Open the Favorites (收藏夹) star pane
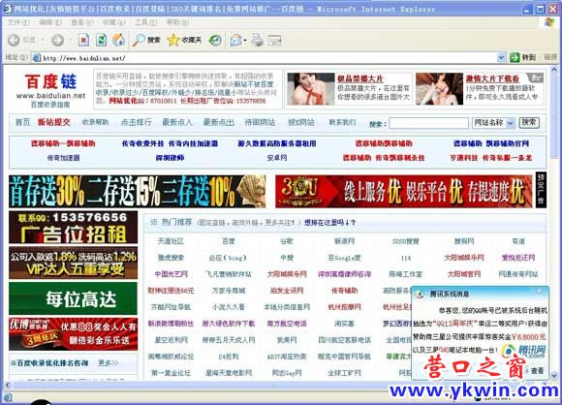The width and height of the screenshot is (562, 405). pyautogui.click(x=184, y=40)
